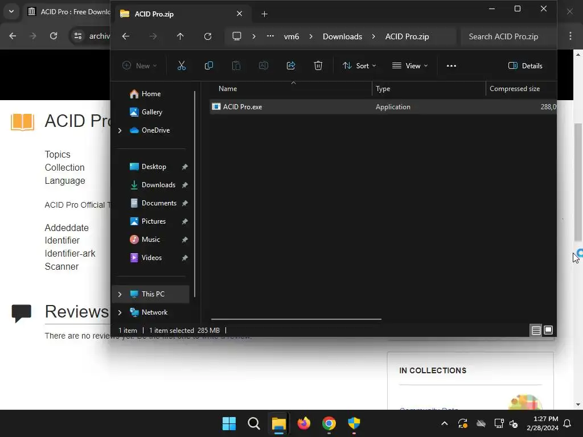The image size is (583, 437).
Task: Open pinned Pictures folder
Action: pos(153,221)
